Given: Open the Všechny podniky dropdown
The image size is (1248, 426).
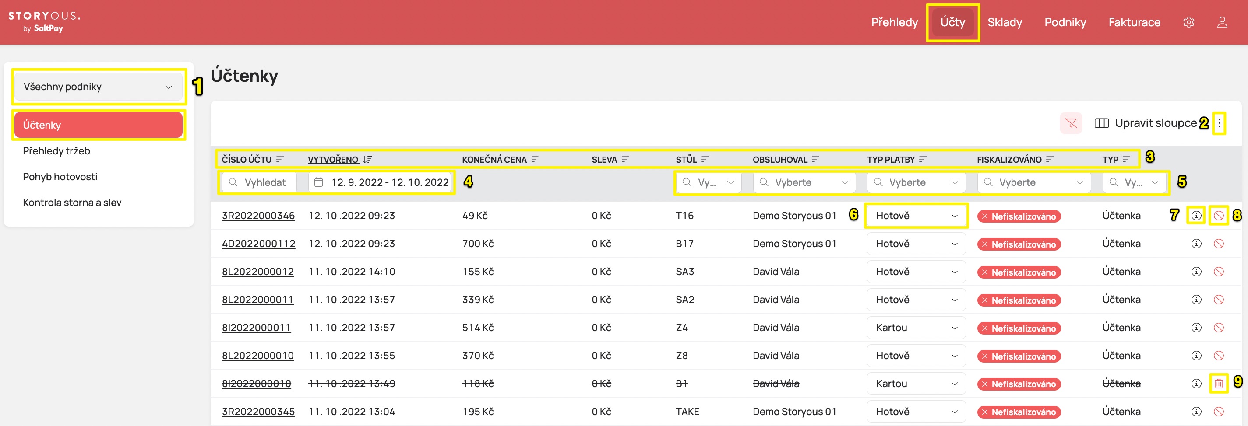Looking at the screenshot, I should coord(99,87).
